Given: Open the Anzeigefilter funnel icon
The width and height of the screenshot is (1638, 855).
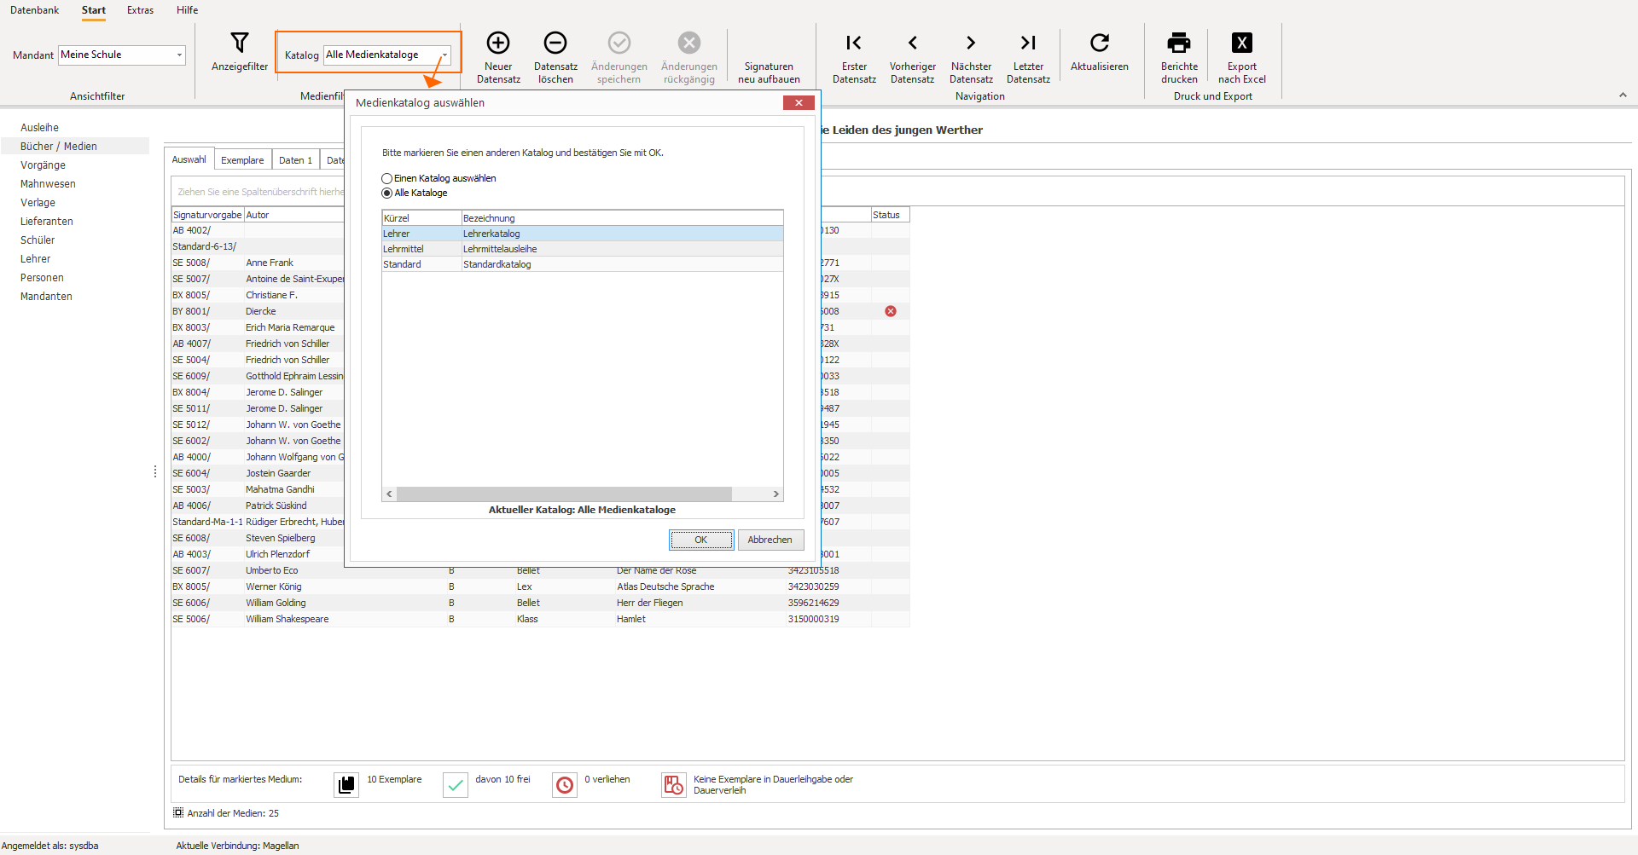Looking at the screenshot, I should coord(240,43).
